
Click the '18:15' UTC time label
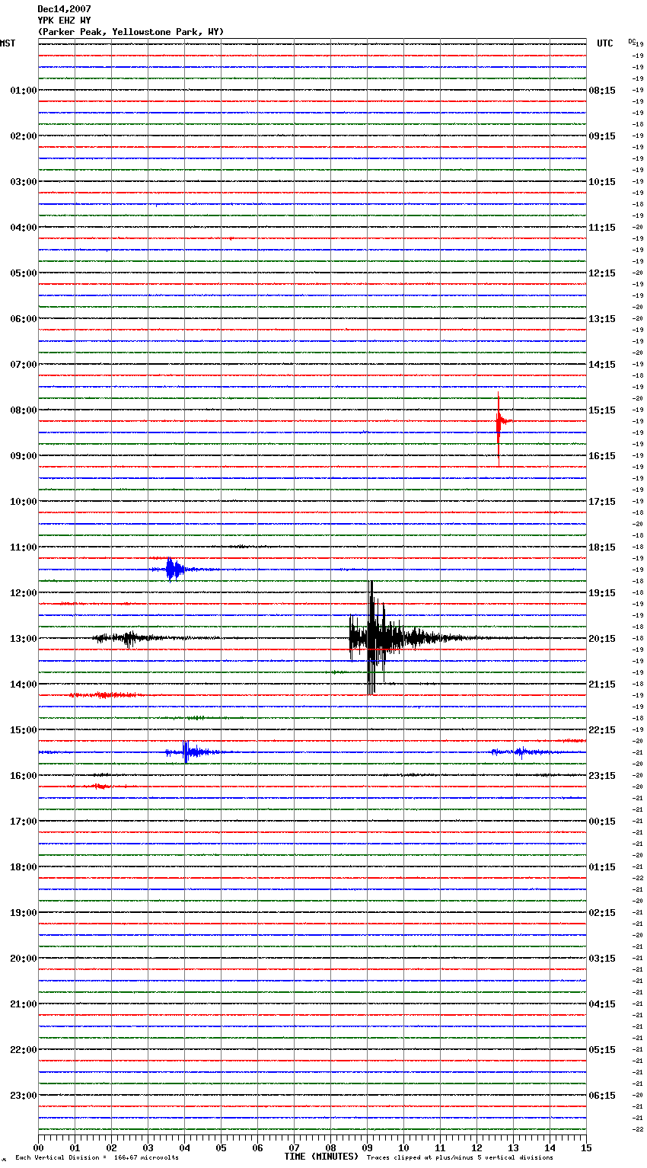point(602,547)
